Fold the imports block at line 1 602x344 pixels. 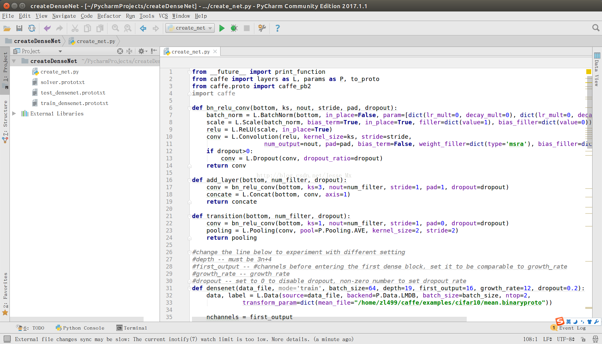[x=189, y=72]
